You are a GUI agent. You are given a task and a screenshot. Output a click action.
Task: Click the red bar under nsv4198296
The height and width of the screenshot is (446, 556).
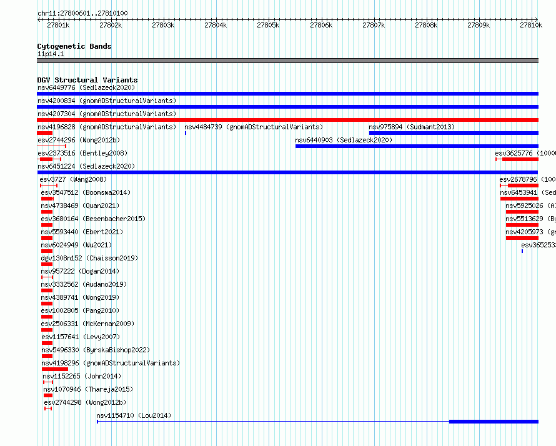point(55,369)
